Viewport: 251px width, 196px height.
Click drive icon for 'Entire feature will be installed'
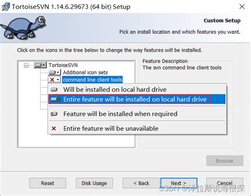point(56,99)
